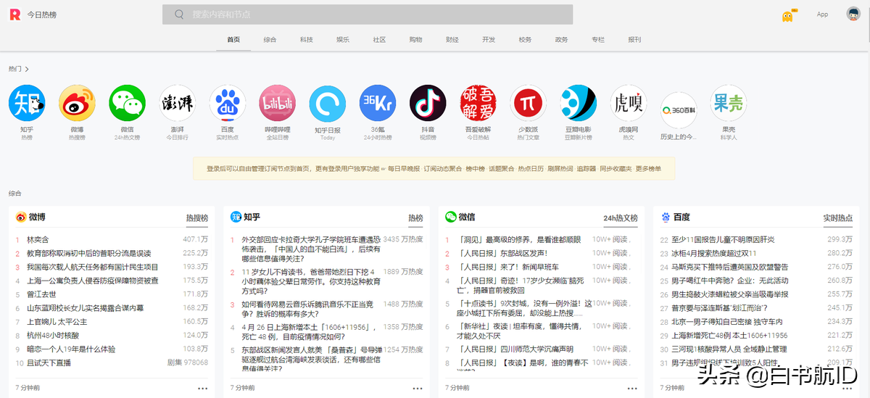
Task: Open the 36氪 24-hour hot list icon
Action: pos(378,102)
